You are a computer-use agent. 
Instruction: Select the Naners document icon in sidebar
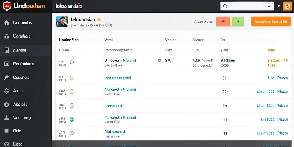click(x=7, y=50)
